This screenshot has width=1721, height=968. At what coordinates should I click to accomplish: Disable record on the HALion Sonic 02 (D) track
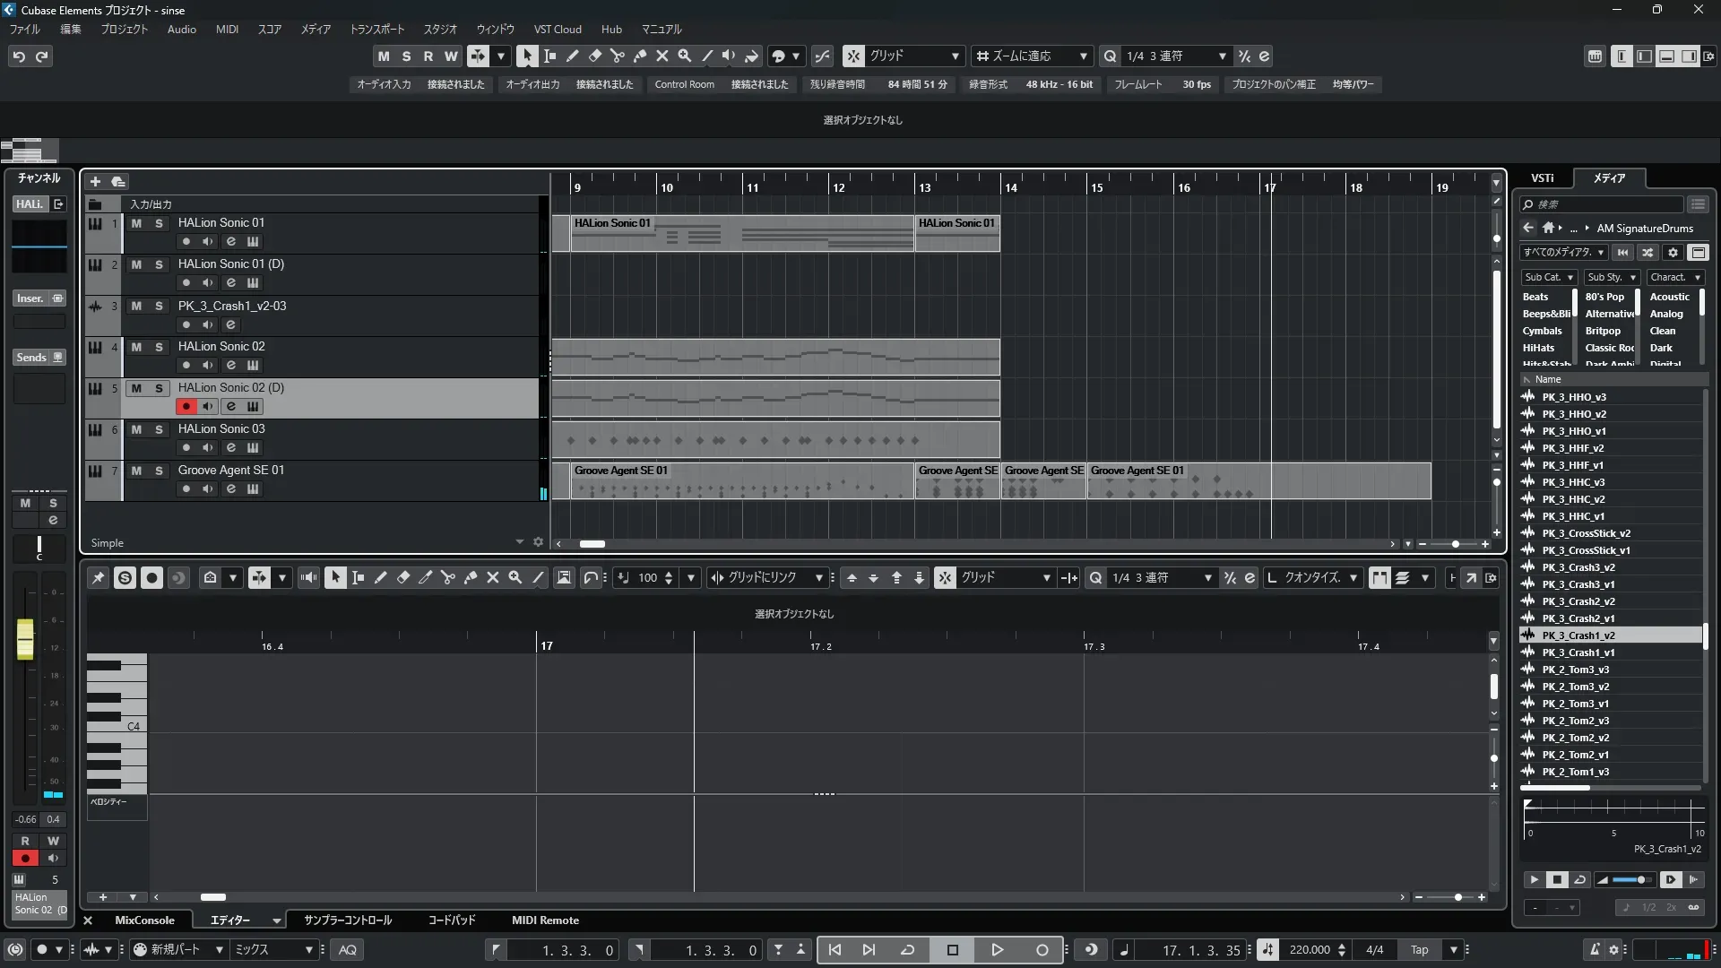pos(186,406)
